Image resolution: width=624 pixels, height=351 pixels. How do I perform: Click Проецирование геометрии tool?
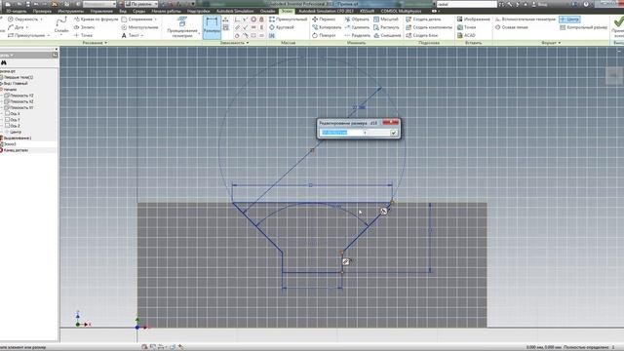tap(182, 27)
